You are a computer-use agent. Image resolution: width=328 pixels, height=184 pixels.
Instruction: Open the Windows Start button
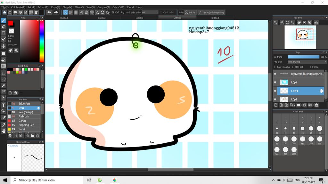pos(5,180)
